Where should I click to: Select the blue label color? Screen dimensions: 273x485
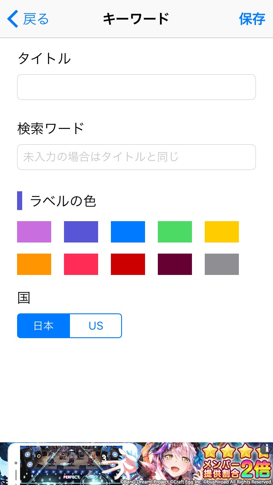tap(128, 232)
